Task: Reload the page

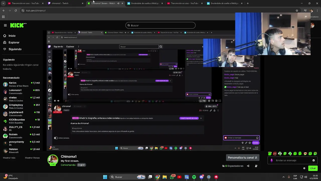Action: 16,11
